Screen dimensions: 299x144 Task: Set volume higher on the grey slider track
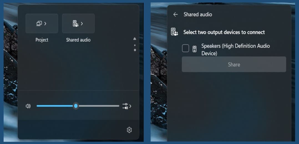pyautogui.click(x=99, y=106)
